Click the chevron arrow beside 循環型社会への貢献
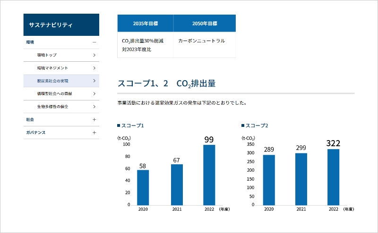Viewport: 378px width, 233px height. tap(94, 94)
